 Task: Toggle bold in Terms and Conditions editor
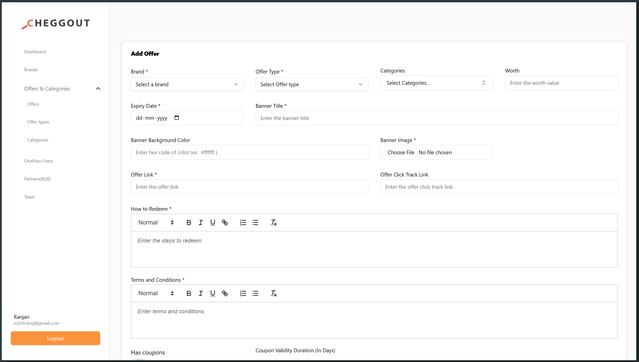click(x=189, y=293)
